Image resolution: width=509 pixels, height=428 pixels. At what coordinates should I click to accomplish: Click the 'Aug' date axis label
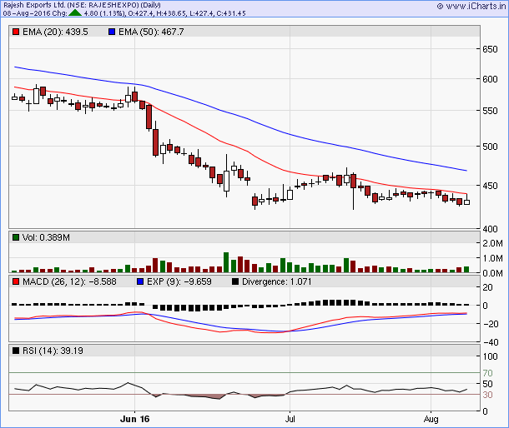click(x=431, y=419)
